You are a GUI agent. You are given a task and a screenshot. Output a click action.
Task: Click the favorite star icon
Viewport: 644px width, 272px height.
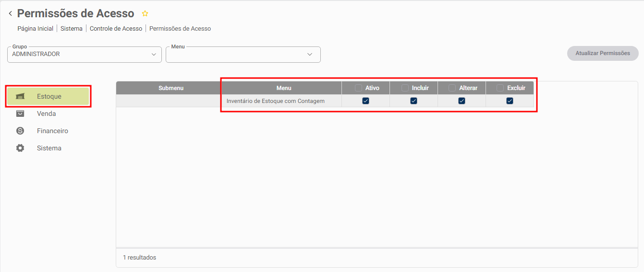(x=145, y=14)
